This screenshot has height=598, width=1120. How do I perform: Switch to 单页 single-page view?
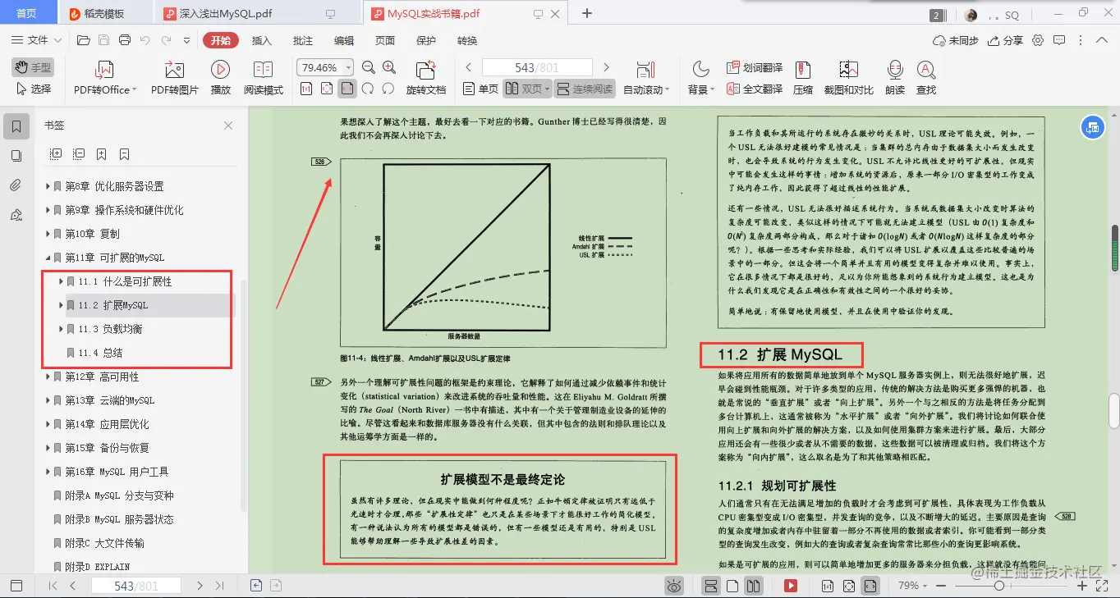tap(480, 89)
